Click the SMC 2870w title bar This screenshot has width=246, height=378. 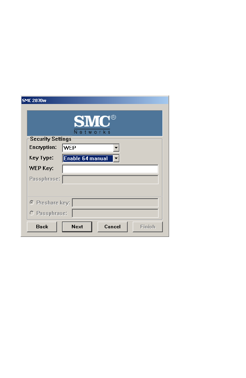pos(95,100)
